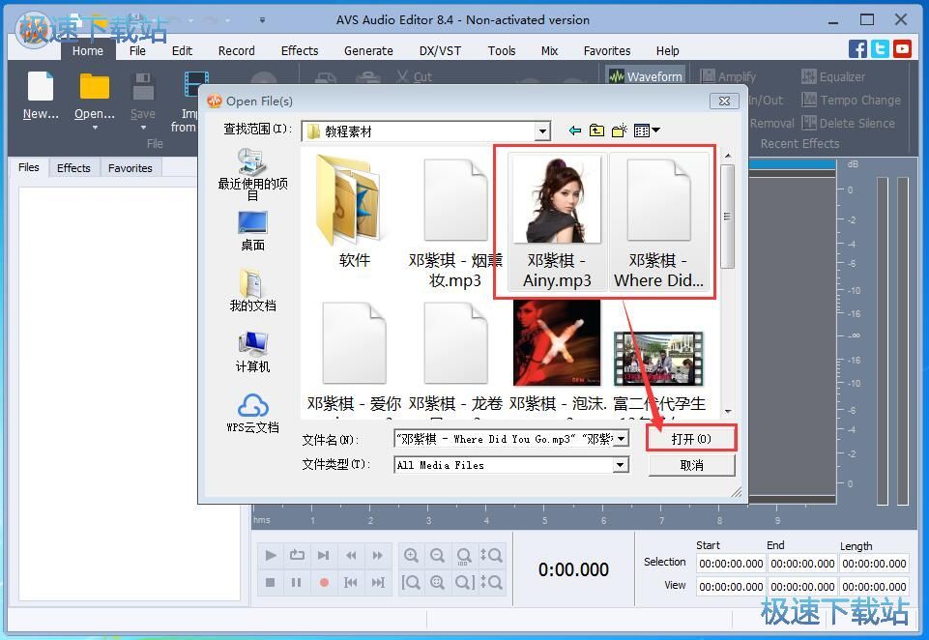The width and height of the screenshot is (929, 640).
Task: Go to Recent Items location
Action: click(252, 174)
